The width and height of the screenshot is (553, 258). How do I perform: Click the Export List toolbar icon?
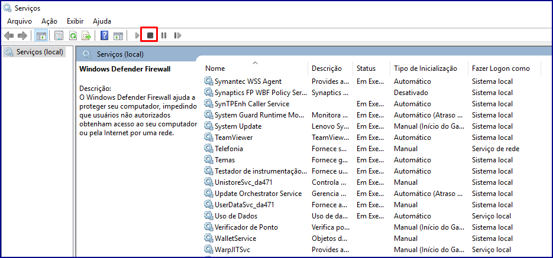coord(86,35)
